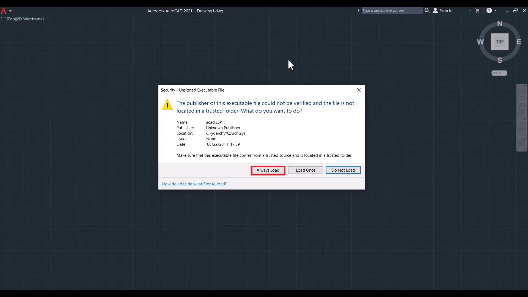Open the WCS coordinate system menu

(x=499, y=73)
